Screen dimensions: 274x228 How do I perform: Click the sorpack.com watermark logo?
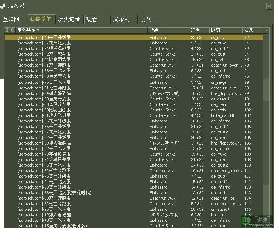(257, 220)
